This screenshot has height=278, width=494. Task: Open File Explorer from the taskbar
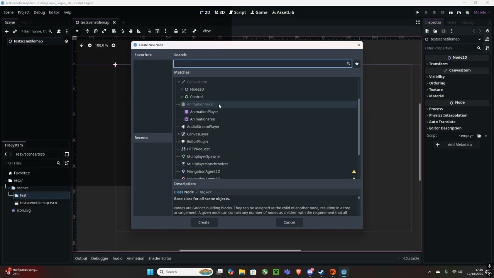tap(242, 272)
